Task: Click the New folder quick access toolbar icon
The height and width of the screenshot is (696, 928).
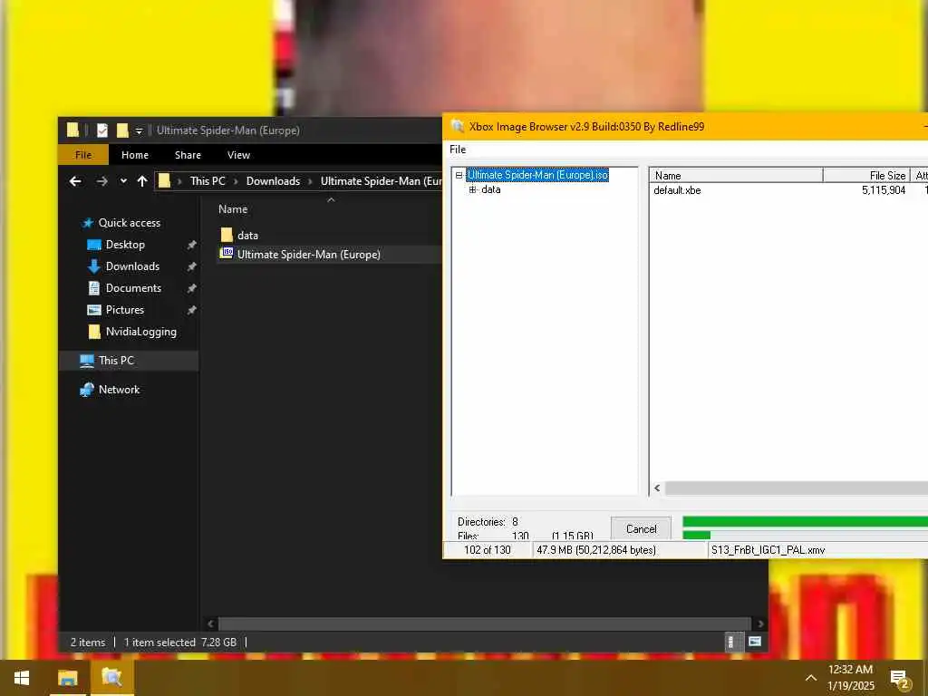Action: pos(122,130)
